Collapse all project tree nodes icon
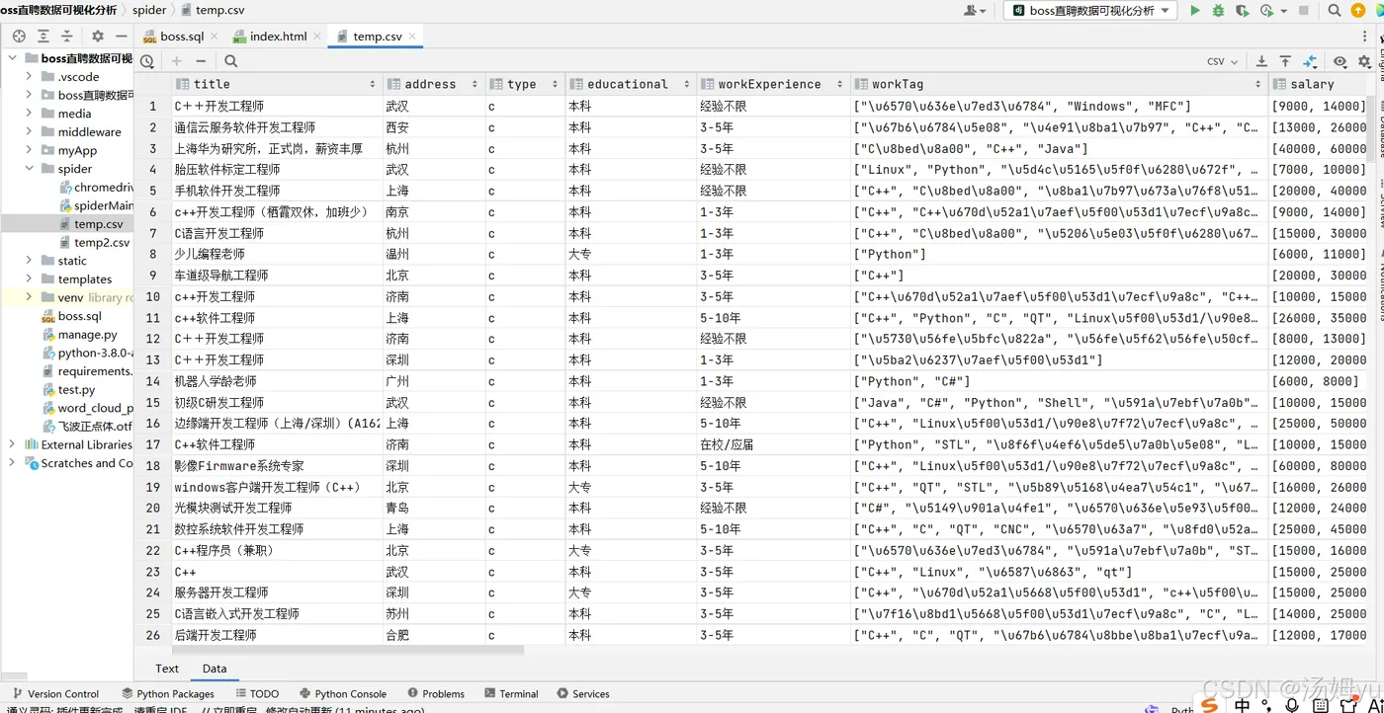 click(x=67, y=37)
